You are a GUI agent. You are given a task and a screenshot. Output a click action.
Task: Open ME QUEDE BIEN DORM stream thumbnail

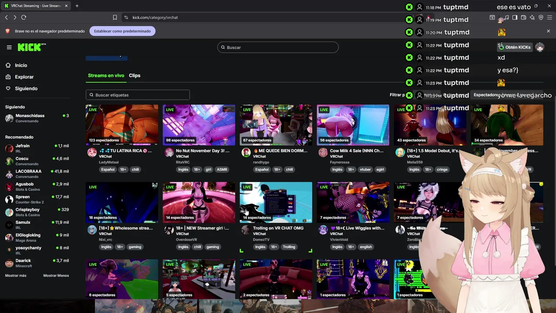coord(276,125)
